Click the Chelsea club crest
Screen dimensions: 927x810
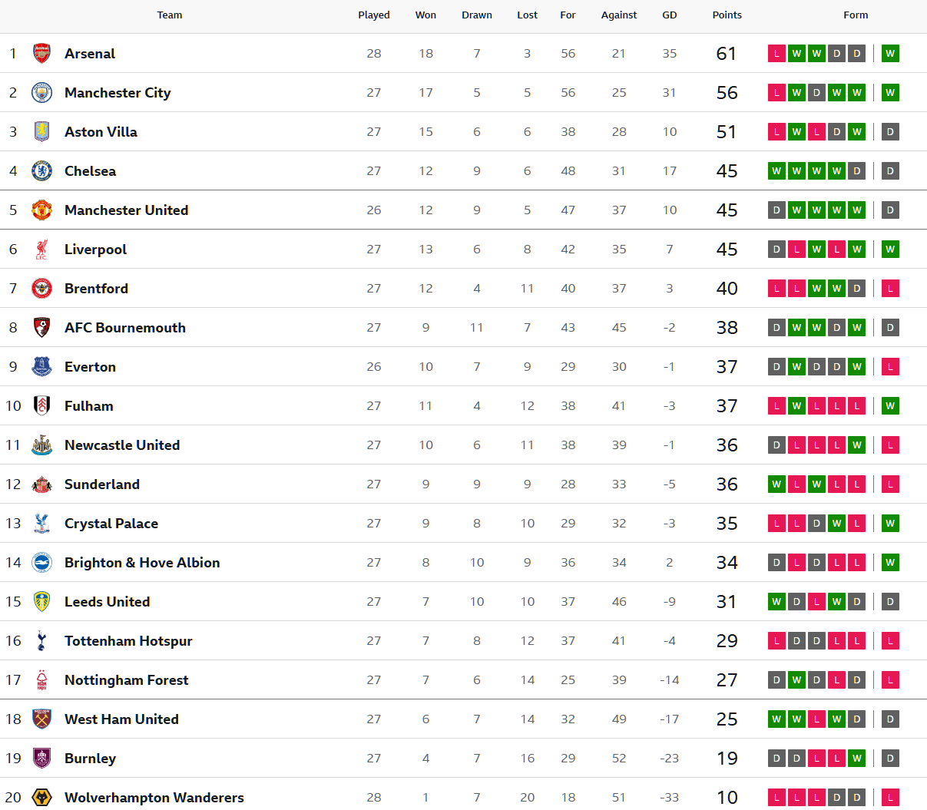(x=41, y=170)
